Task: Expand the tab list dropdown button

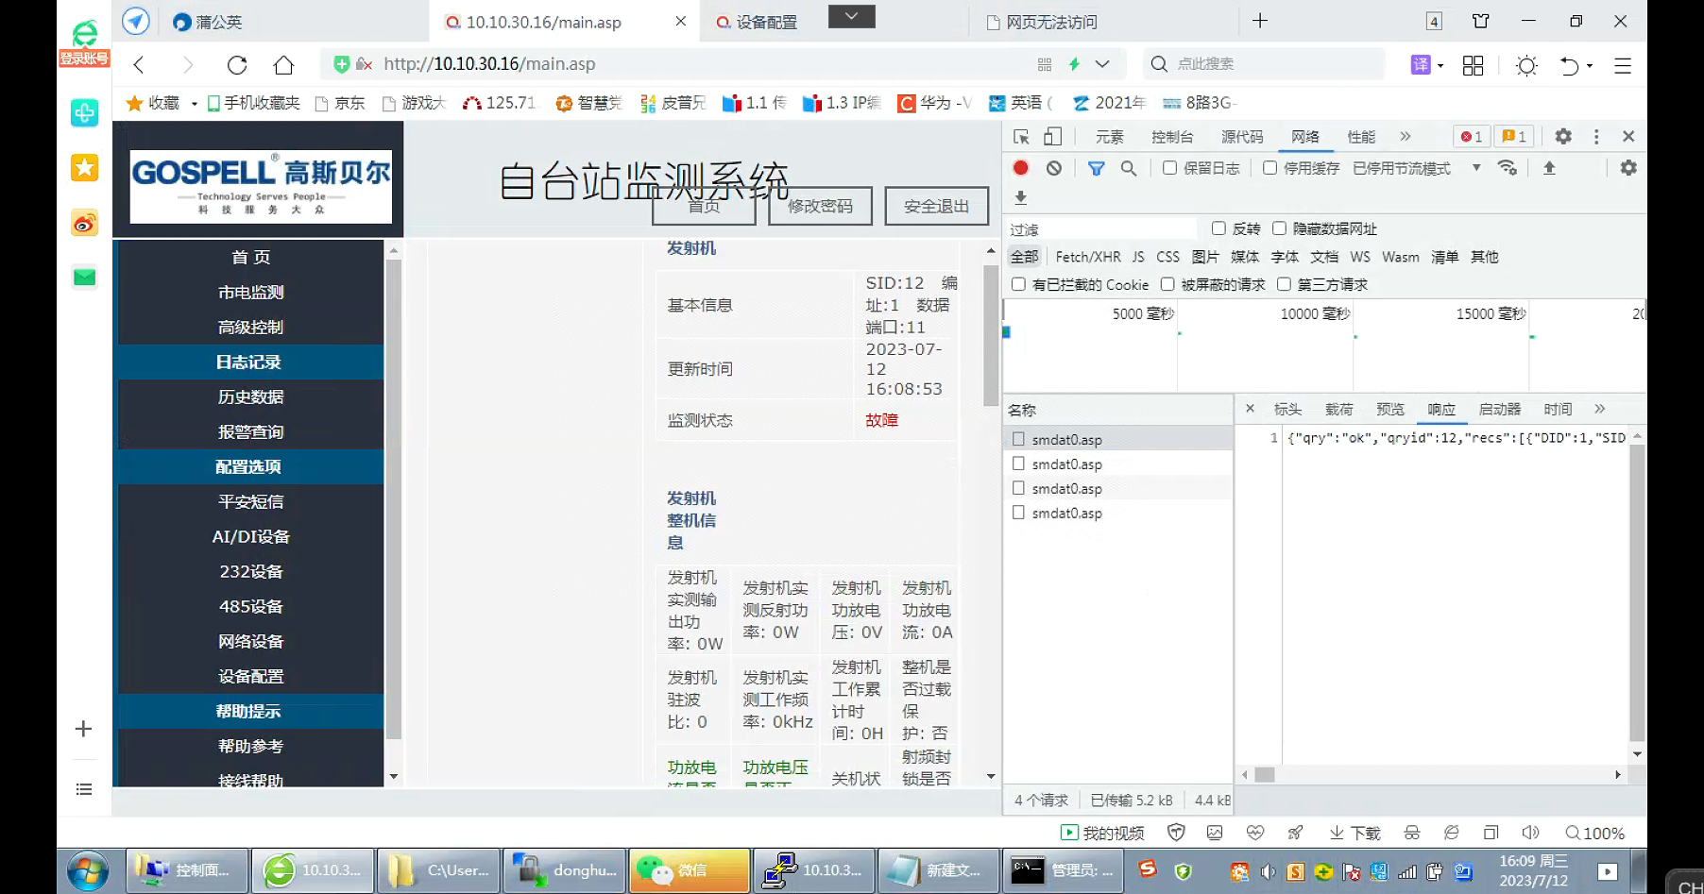Action: 852,16
